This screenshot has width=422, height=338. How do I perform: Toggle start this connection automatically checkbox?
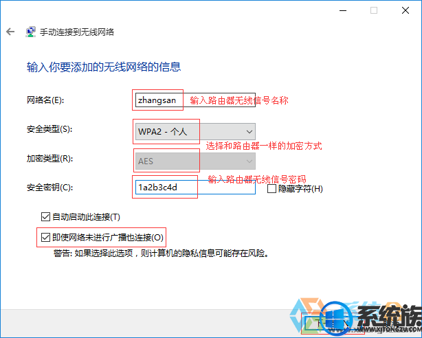pos(45,216)
